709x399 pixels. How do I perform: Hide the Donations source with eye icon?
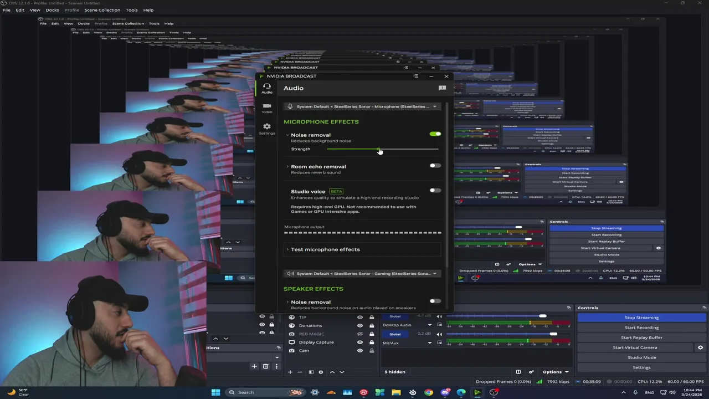point(360,325)
